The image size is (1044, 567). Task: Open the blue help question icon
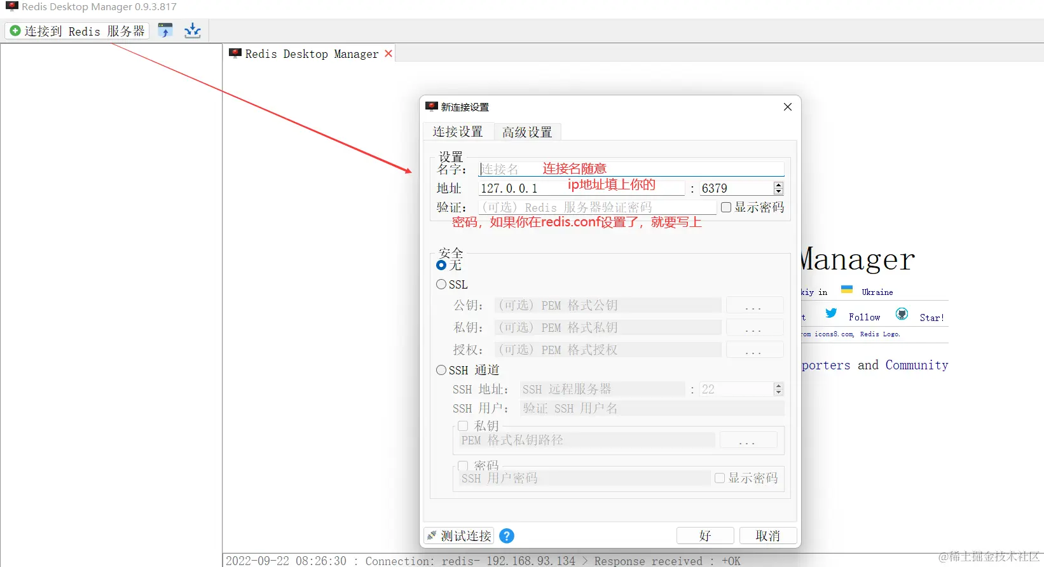[507, 536]
